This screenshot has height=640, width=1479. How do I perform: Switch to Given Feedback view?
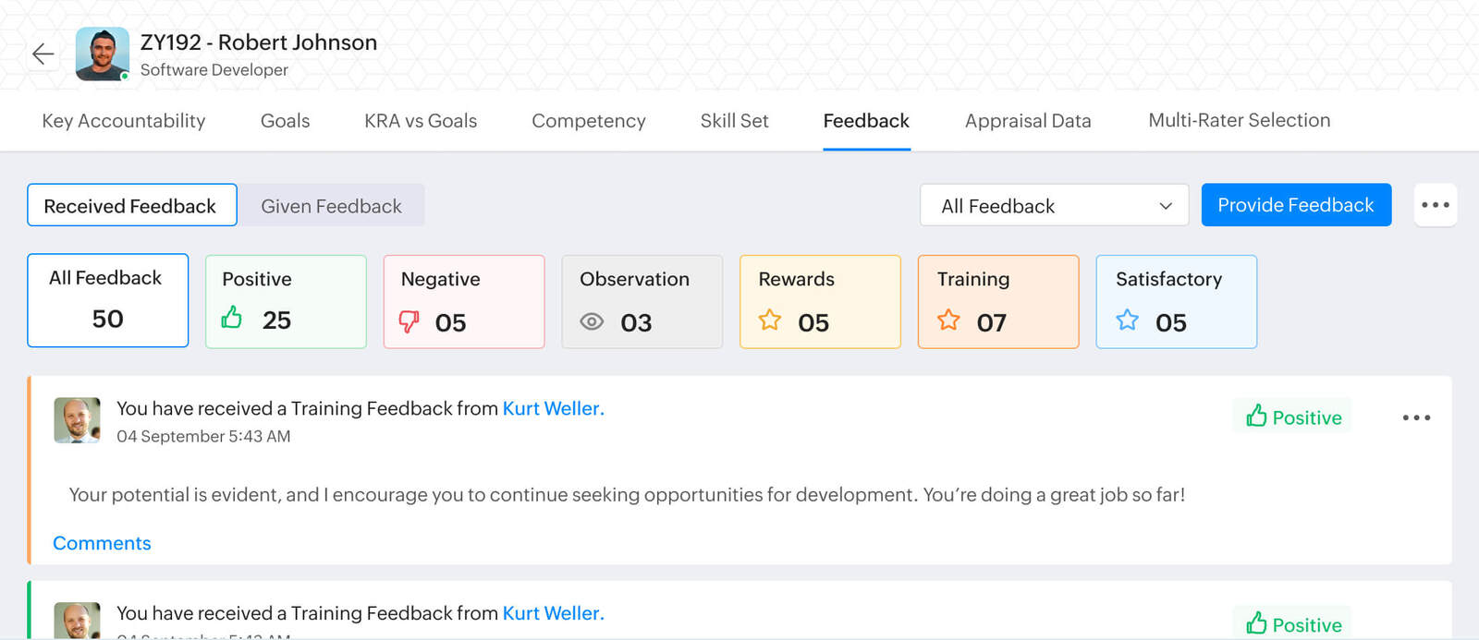point(331,205)
